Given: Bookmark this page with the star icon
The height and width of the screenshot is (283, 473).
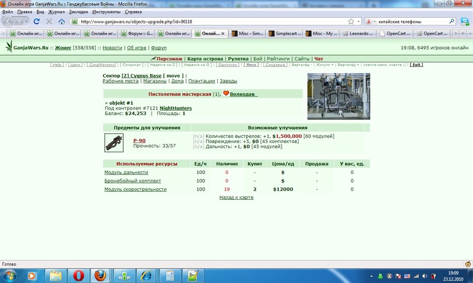Looking at the screenshot, I should (x=351, y=21).
